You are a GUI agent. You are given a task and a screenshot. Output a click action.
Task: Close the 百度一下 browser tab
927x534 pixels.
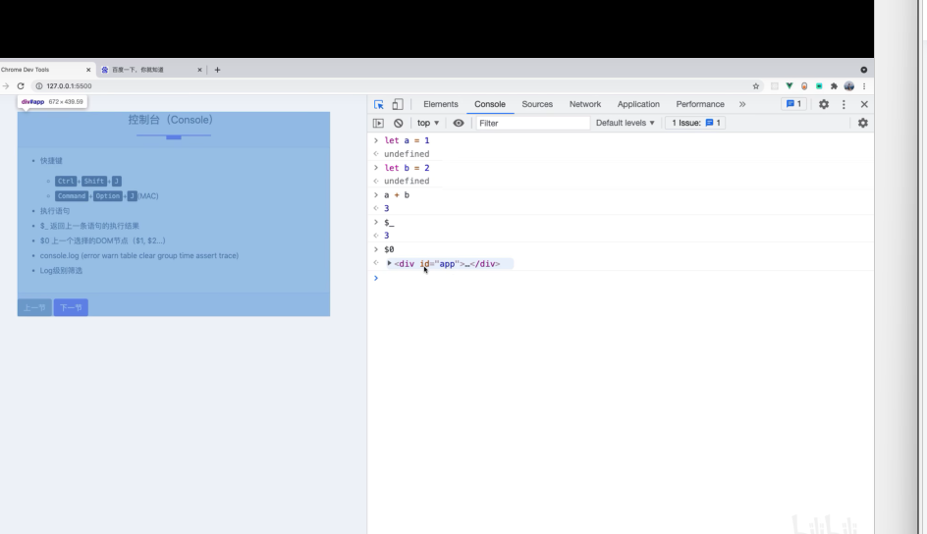coord(199,70)
